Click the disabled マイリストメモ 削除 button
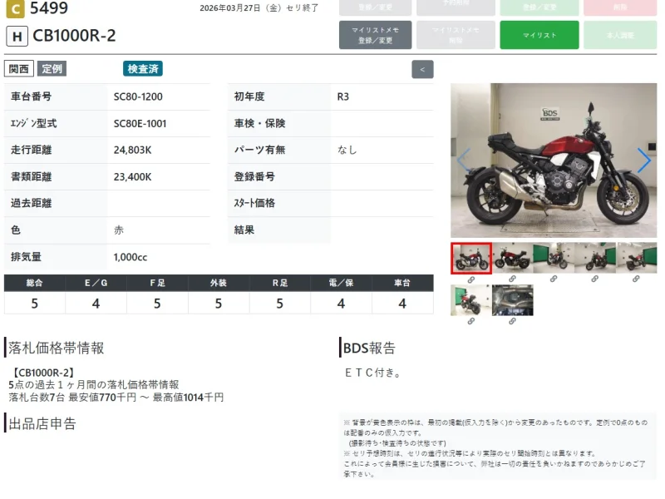 (456, 35)
